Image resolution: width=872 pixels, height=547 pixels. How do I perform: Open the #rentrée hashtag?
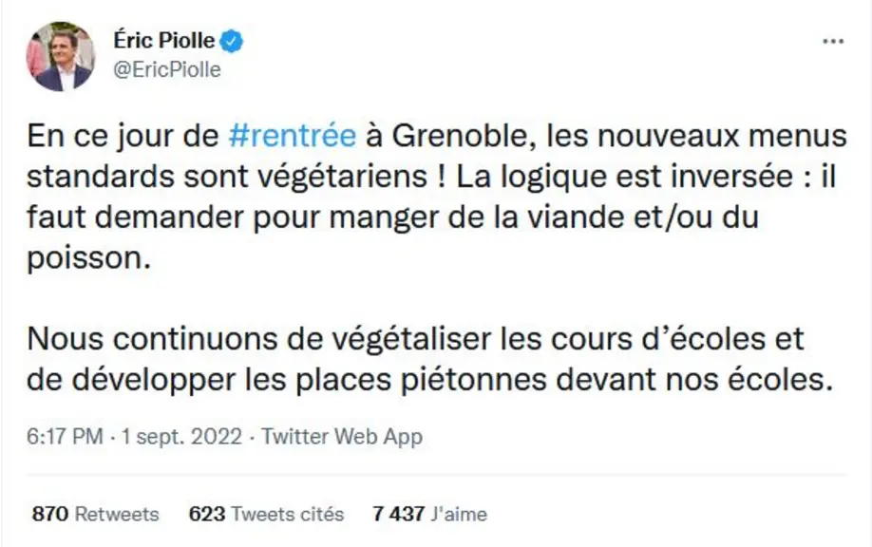tap(293, 136)
